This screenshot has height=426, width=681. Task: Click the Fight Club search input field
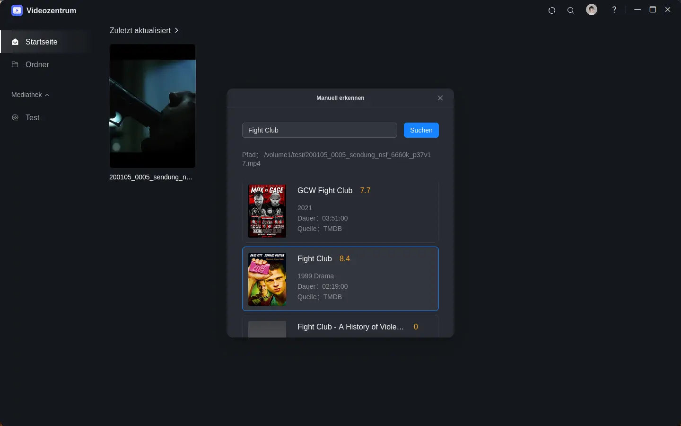[x=319, y=130]
